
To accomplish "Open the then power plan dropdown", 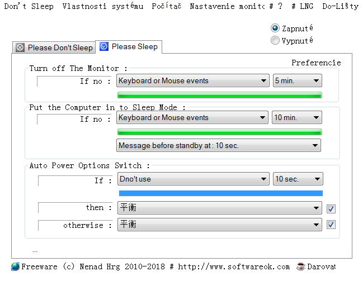I will click(x=219, y=208).
